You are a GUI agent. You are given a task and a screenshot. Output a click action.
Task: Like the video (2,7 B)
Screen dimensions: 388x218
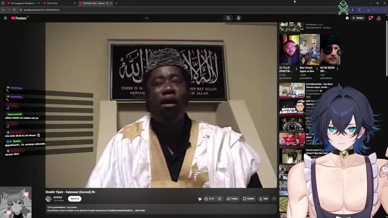point(209,199)
